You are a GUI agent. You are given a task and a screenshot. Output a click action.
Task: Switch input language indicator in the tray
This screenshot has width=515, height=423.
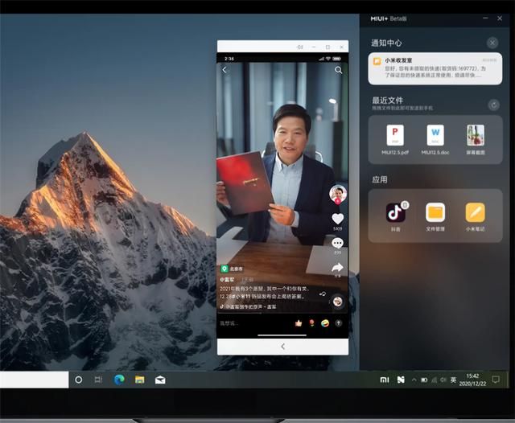(453, 380)
